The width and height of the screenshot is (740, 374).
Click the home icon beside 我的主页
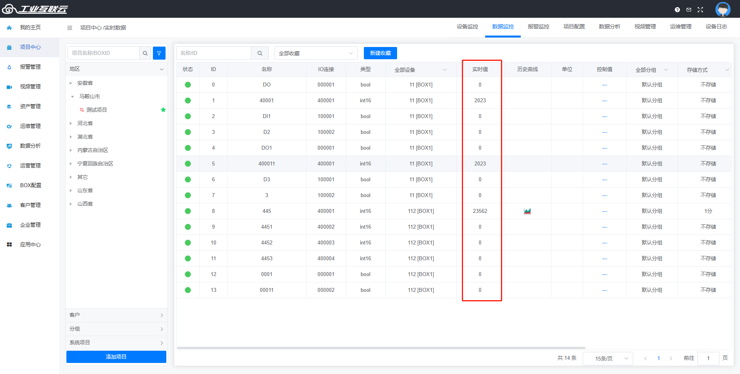click(x=9, y=28)
